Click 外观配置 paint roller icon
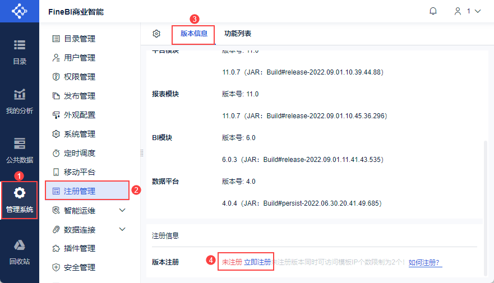The width and height of the screenshot is (494, 283). pos(56,115)
